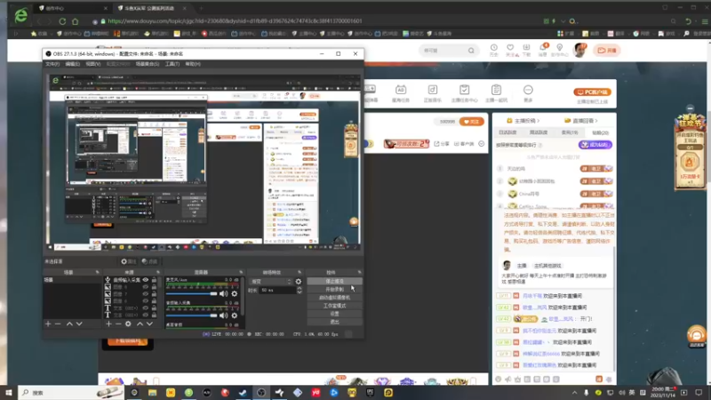Open the OBS Tools menu
The image size is (711, 400).
pyautogui.click(x=172, y=64)
